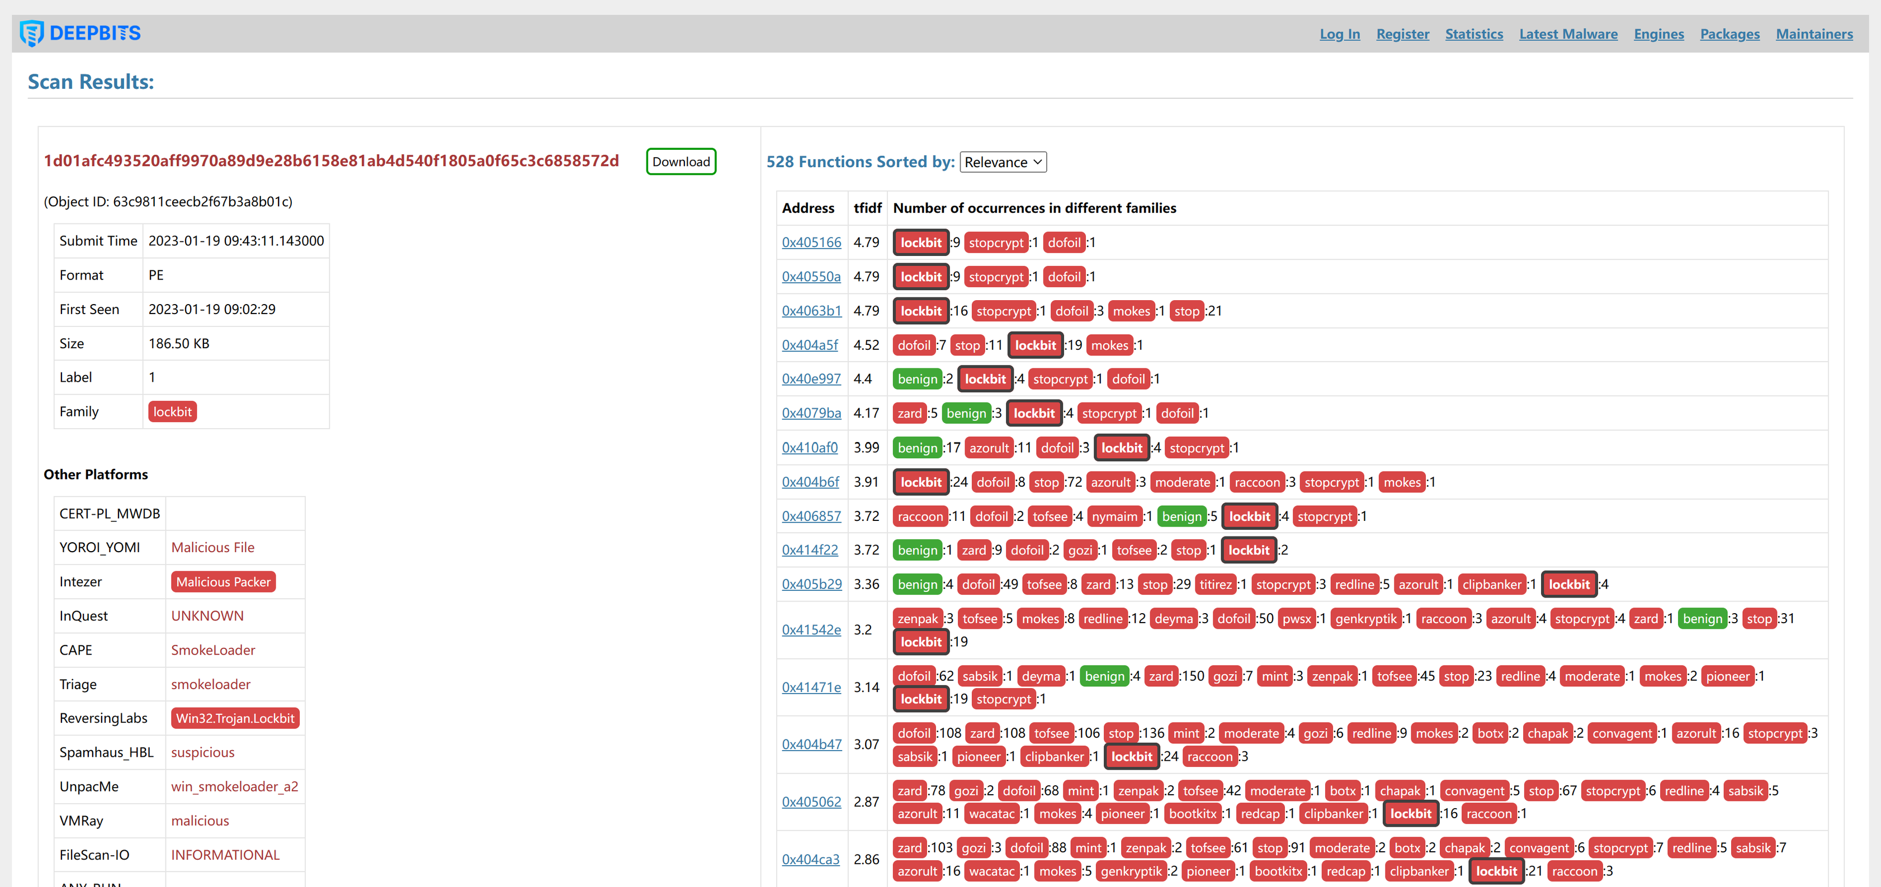Open function address 0x4063b1
Image resolution: width=1881 pixels, height=887 pixels.
811,311
